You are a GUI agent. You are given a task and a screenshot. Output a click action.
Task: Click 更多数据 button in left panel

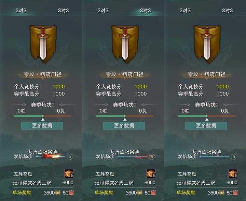pos(42,126)
